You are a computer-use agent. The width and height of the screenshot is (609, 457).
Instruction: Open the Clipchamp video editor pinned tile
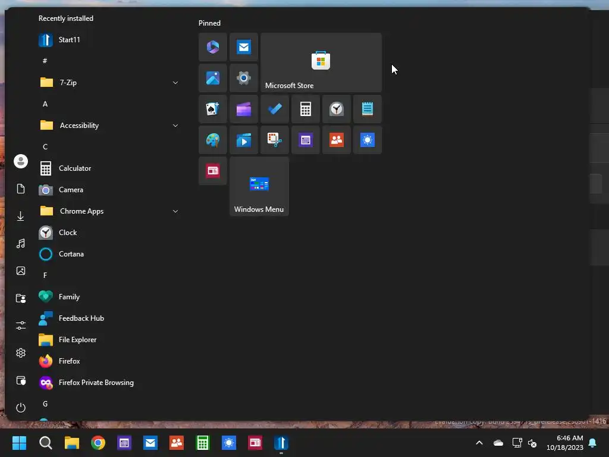click(244, 109)
